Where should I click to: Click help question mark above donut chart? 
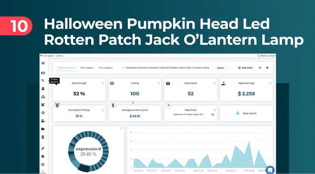pos(122,128)
